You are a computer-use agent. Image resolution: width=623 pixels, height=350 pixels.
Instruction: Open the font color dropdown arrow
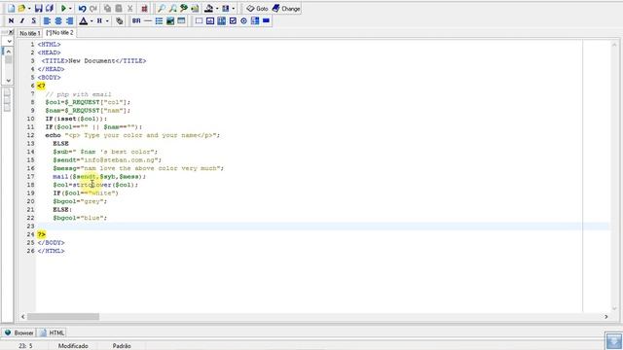click(91, 20)
